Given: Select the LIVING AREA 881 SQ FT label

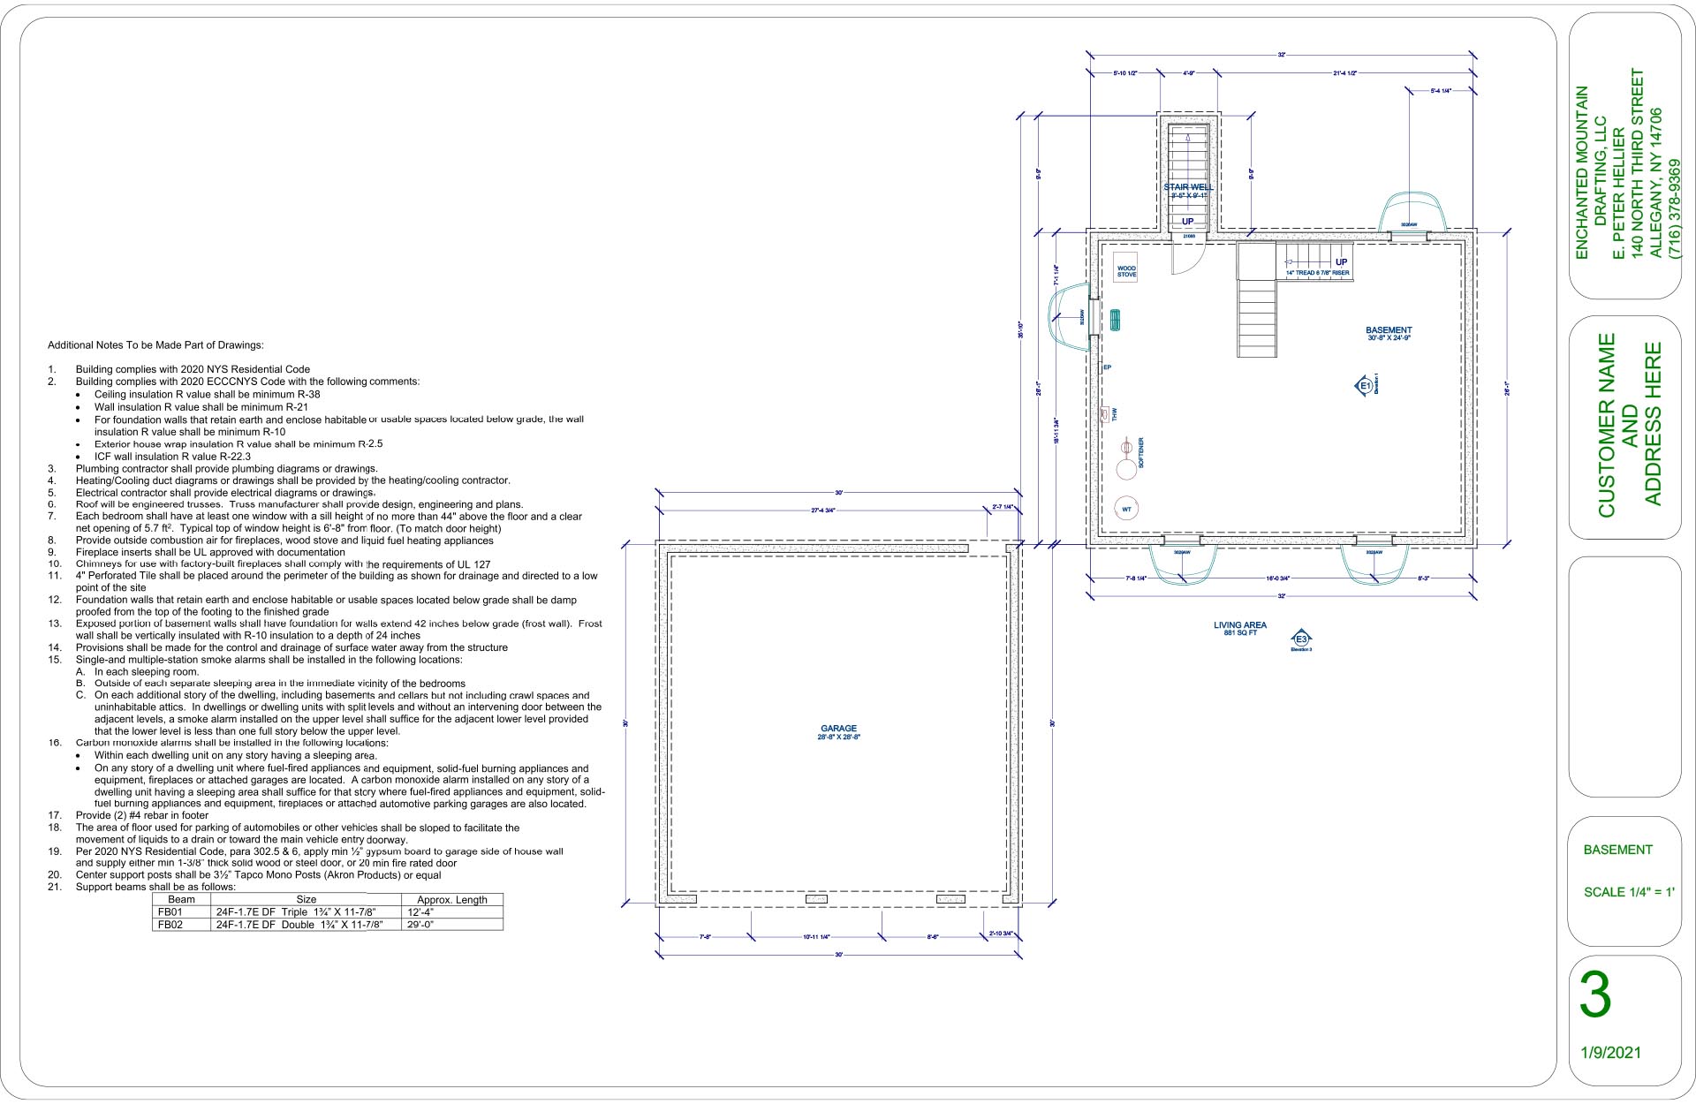Looking at the screenshot, I should tap(1239, 628).
